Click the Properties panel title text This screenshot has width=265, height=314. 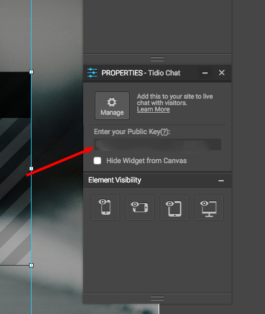coord(141,73)
